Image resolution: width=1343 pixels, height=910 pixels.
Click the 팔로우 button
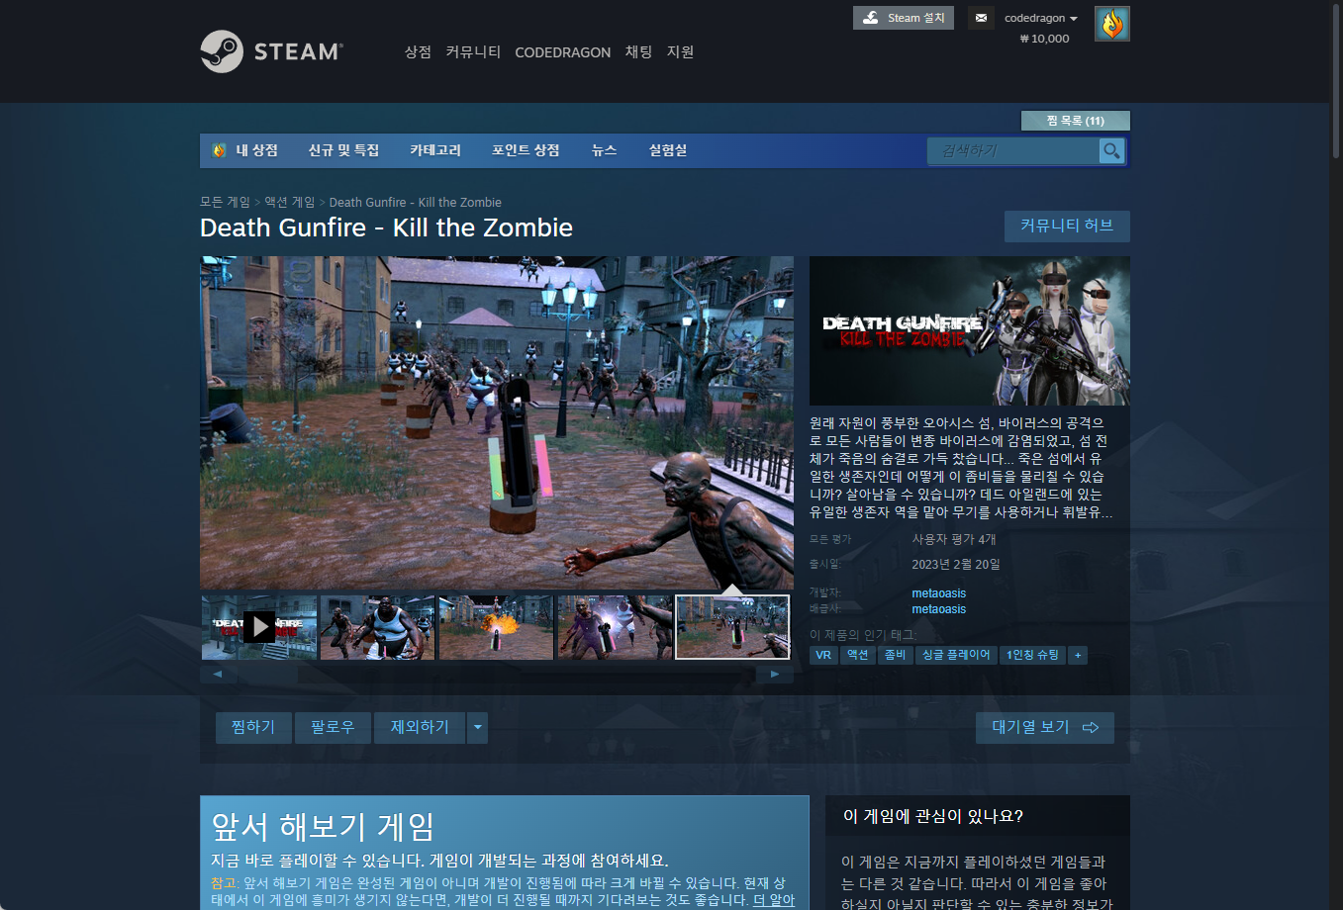tap(333, 728)
